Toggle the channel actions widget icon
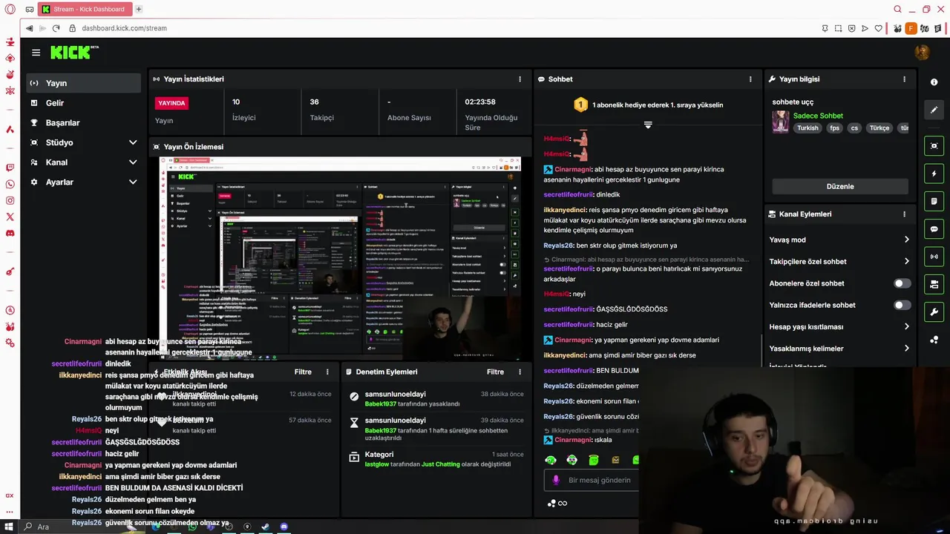Image resolution: width=950 pixels, height=534 pixels. click(x=934, y=284)
